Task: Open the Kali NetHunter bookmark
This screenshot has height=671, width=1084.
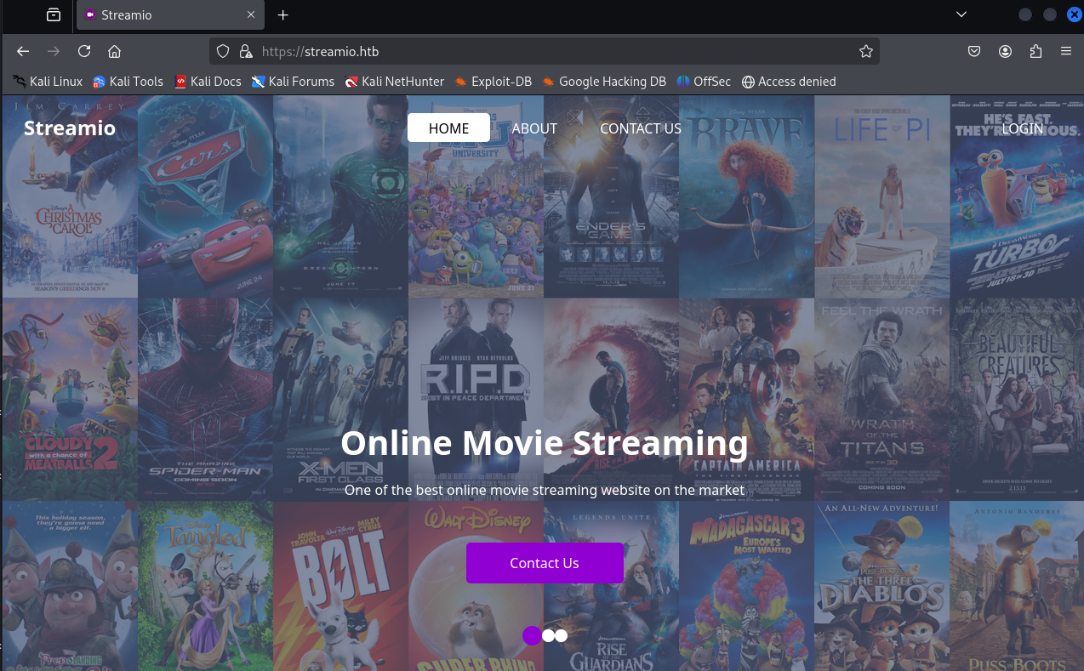Action: pos(394,82)
